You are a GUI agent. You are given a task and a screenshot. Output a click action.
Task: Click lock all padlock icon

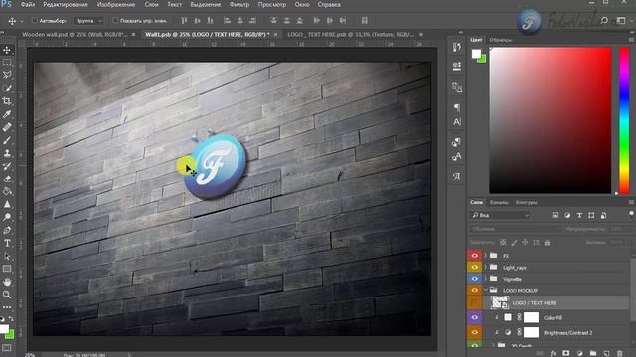pos(547,242)
